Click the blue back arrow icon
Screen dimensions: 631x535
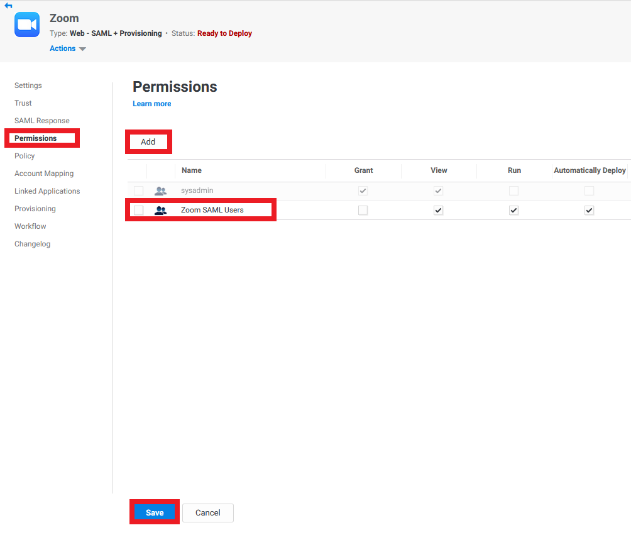point(8,6)
